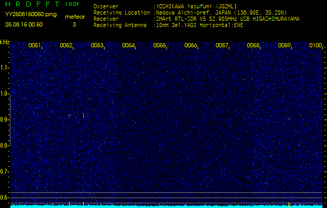
Task: Click the 0059 time label
Action: point(284,45)
